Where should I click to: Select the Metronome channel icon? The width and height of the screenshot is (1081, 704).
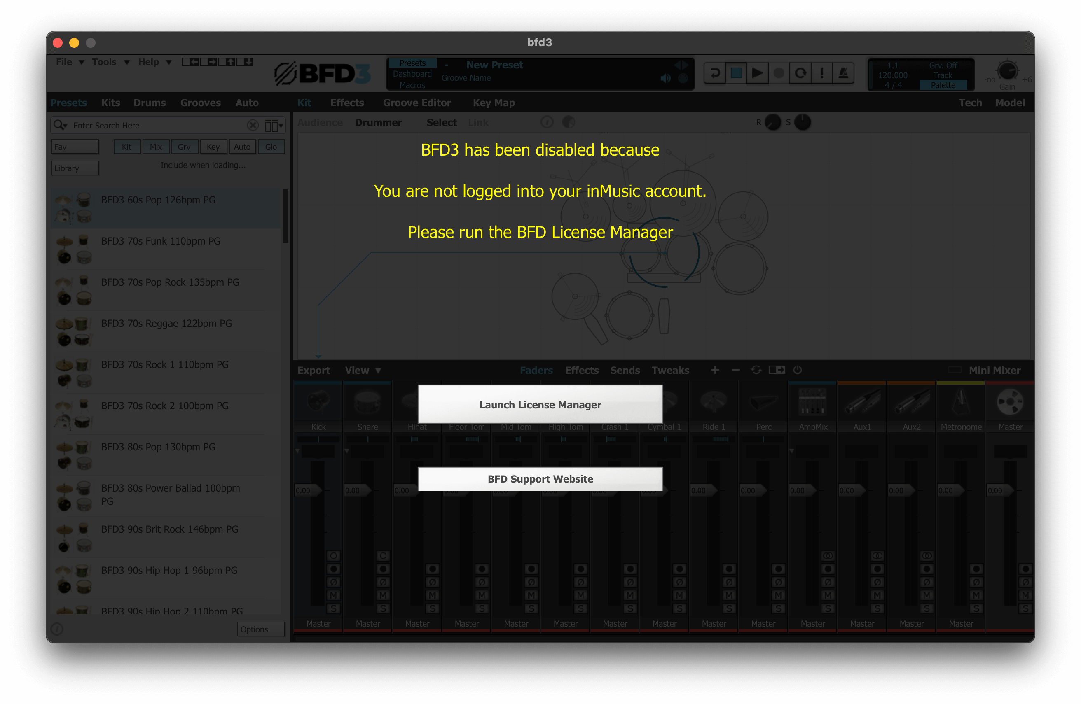click(961, 402)
